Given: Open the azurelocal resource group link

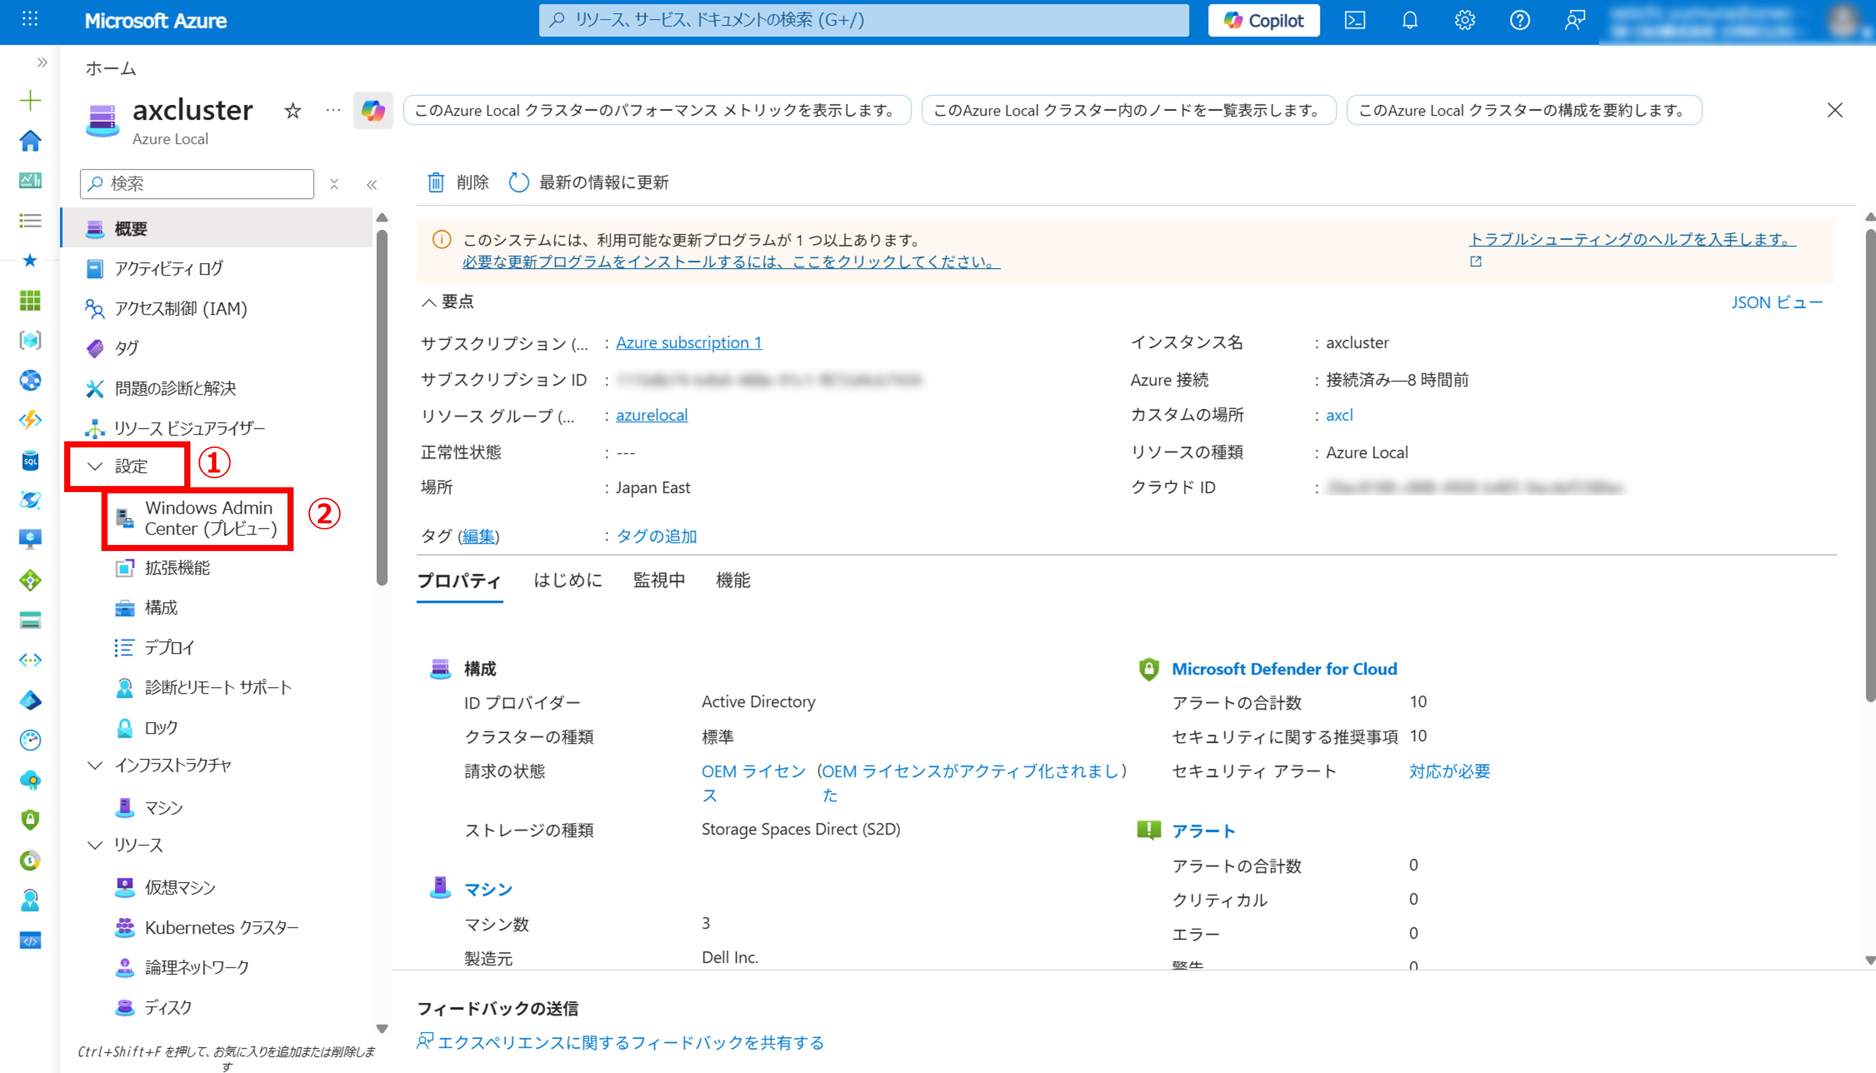Looking at the screenshot, I should pos(652,415).
